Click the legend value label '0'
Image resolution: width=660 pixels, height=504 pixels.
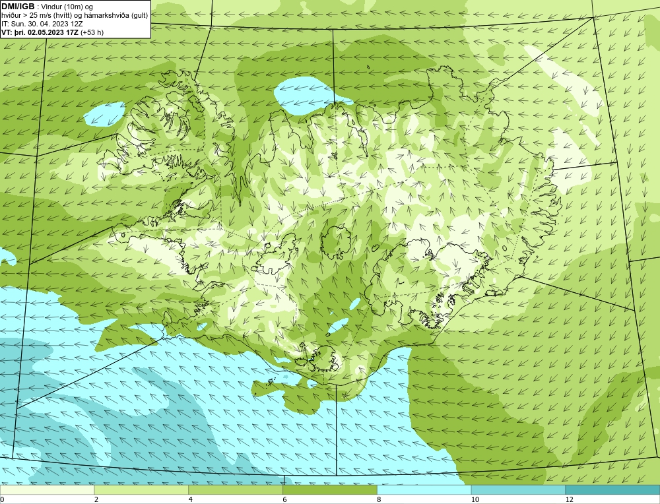[x=2, y=499]
